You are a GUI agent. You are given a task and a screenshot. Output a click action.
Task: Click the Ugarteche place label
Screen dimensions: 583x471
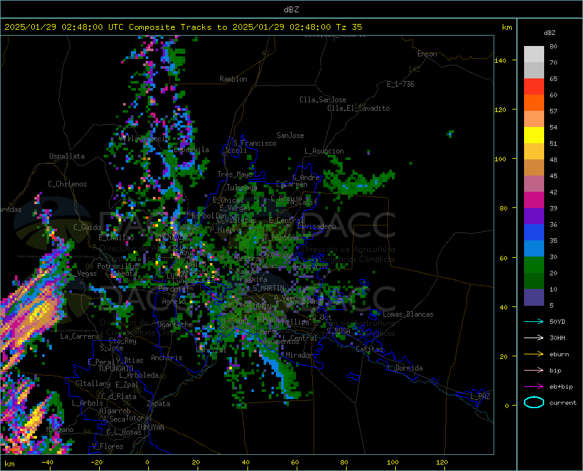[x=175, y=325]
